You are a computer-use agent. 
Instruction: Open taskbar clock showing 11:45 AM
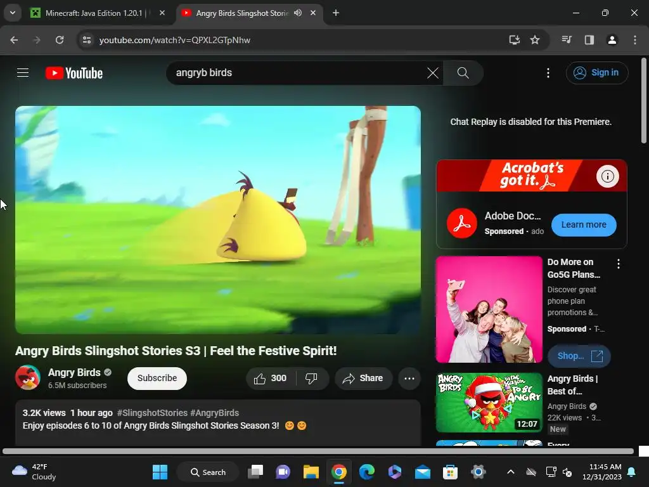coord(602,472)
